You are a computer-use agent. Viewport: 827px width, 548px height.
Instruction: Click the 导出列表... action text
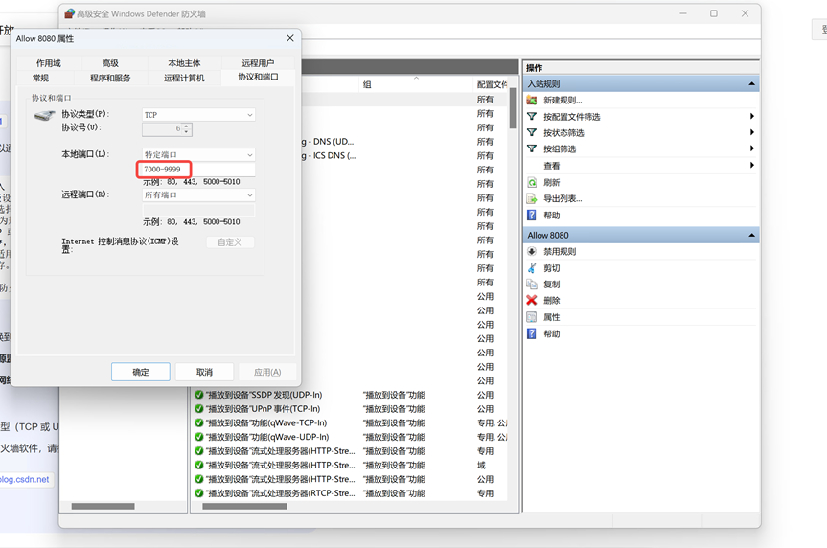tap(563, 199)
